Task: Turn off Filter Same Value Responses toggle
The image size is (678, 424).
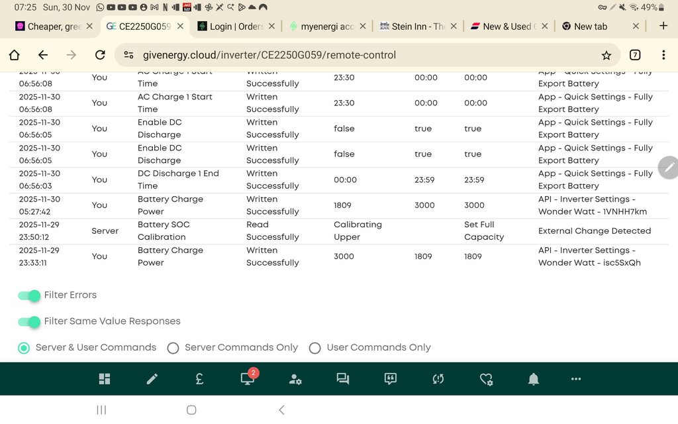Action: point(29,321)
